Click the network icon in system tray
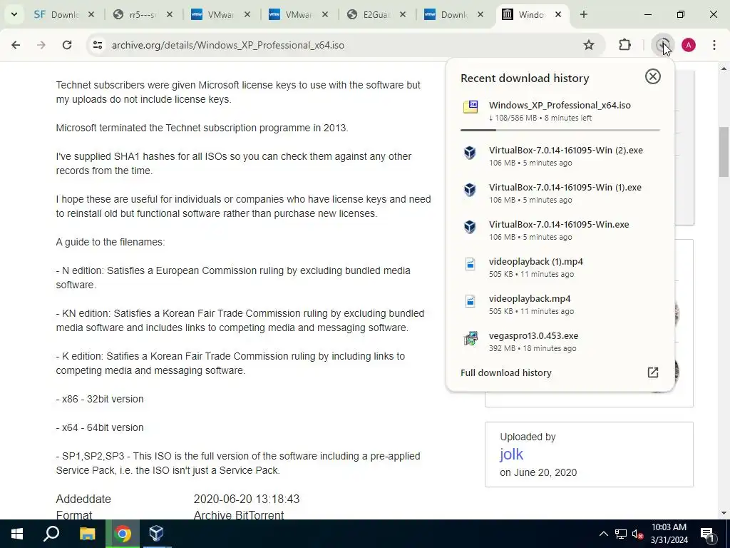 (x=621, y=534)
